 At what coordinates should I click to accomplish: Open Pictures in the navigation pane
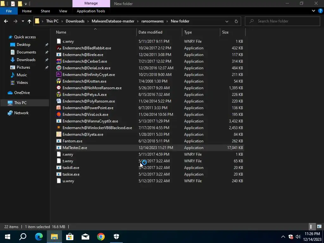(23, 67)
